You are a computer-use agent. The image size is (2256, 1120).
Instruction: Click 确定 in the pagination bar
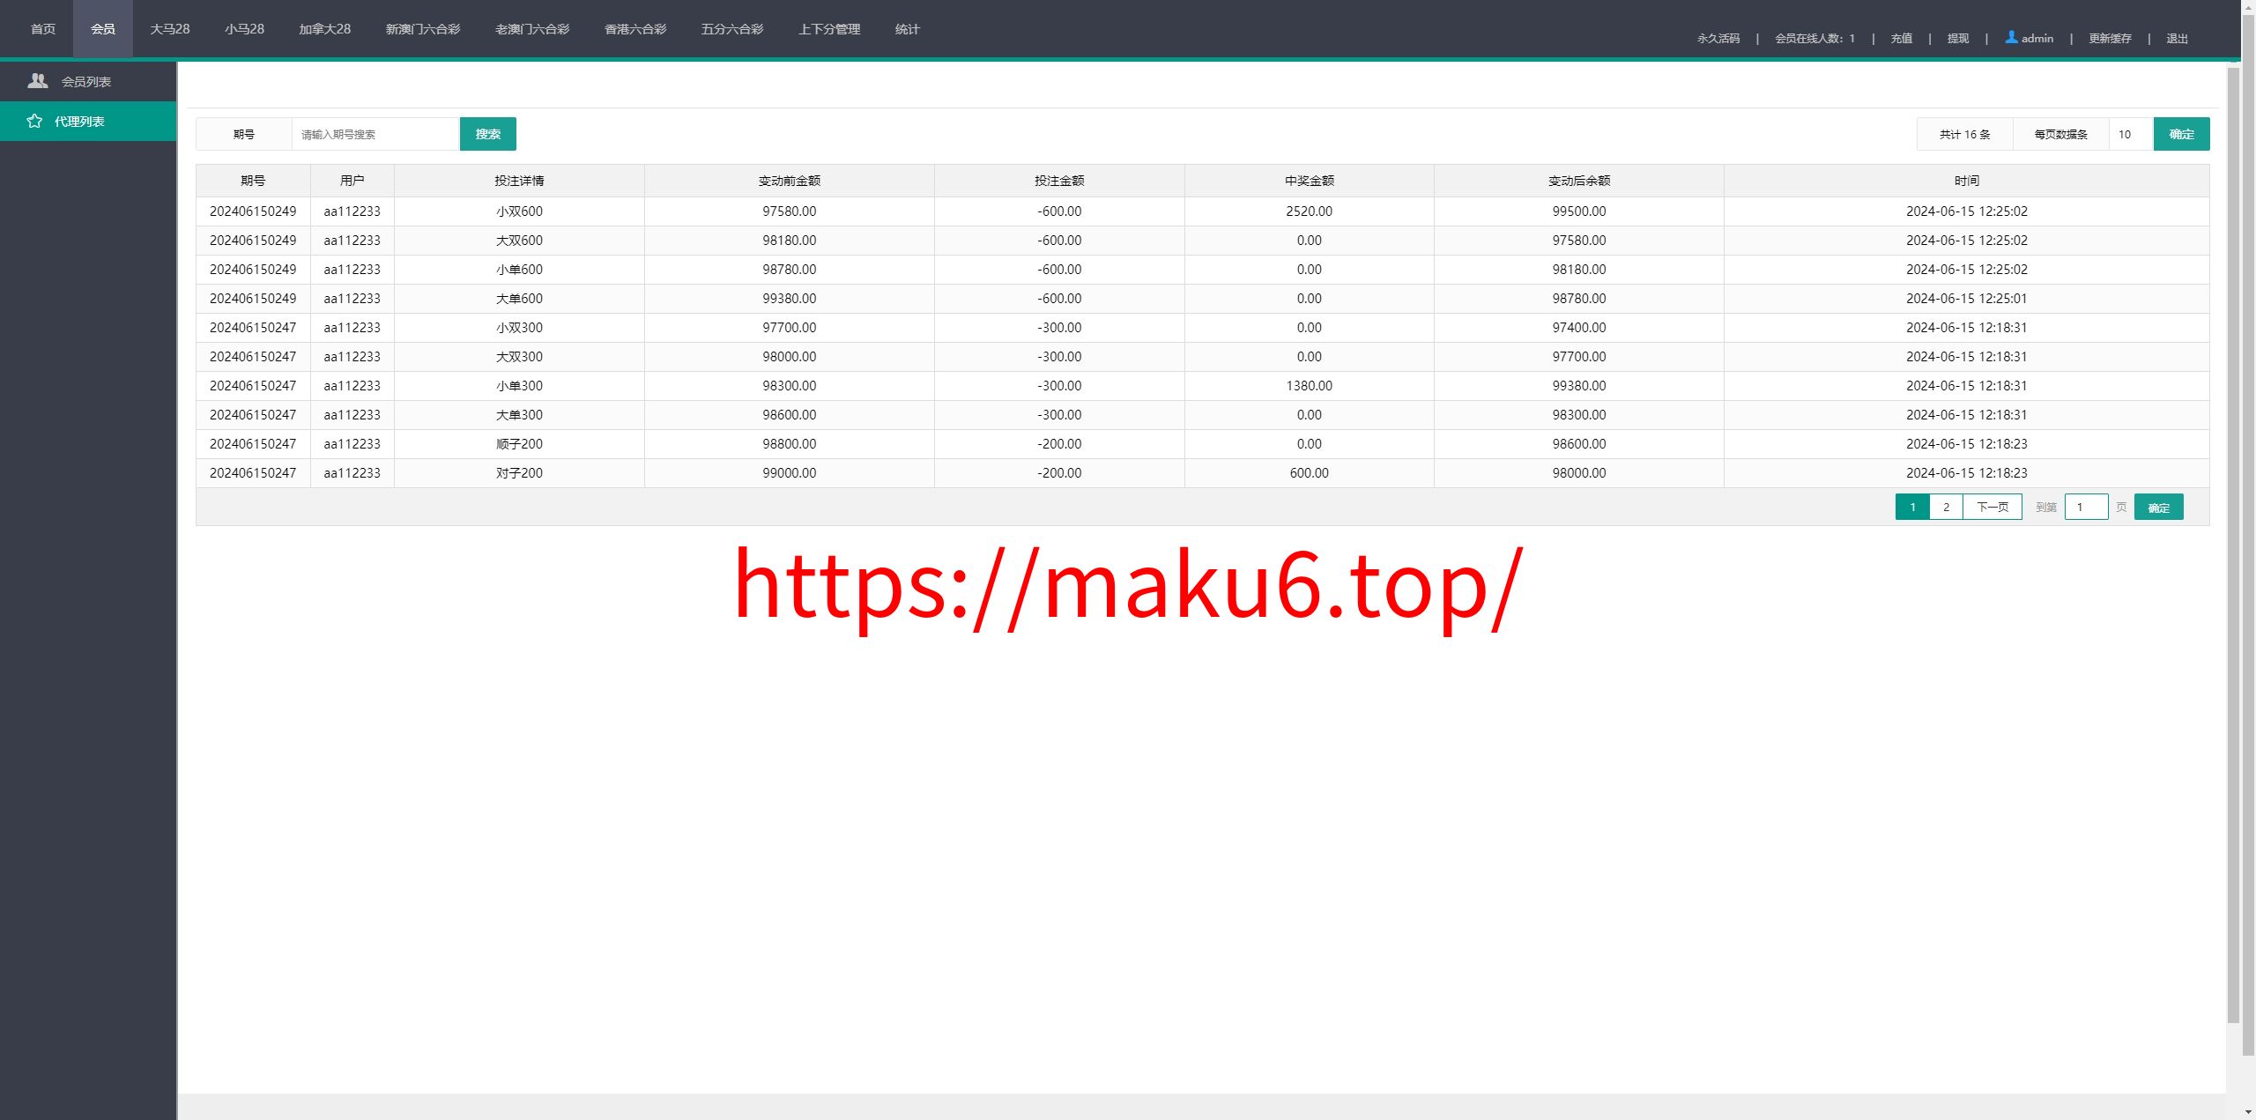pyautogui.click(x=2158, y=507)
